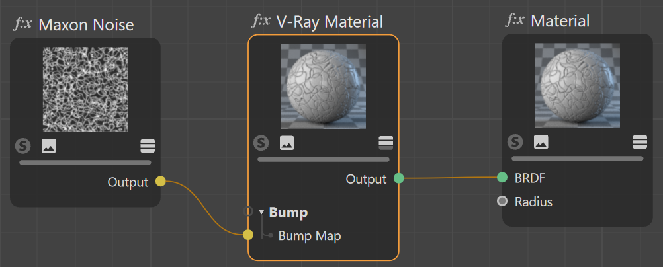Open the stacked-bars menu on V-Ray Material node

click(386, 143)
